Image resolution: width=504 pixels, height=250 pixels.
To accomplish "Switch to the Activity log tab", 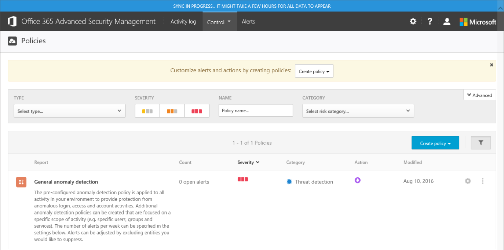I will pos(183,21).
